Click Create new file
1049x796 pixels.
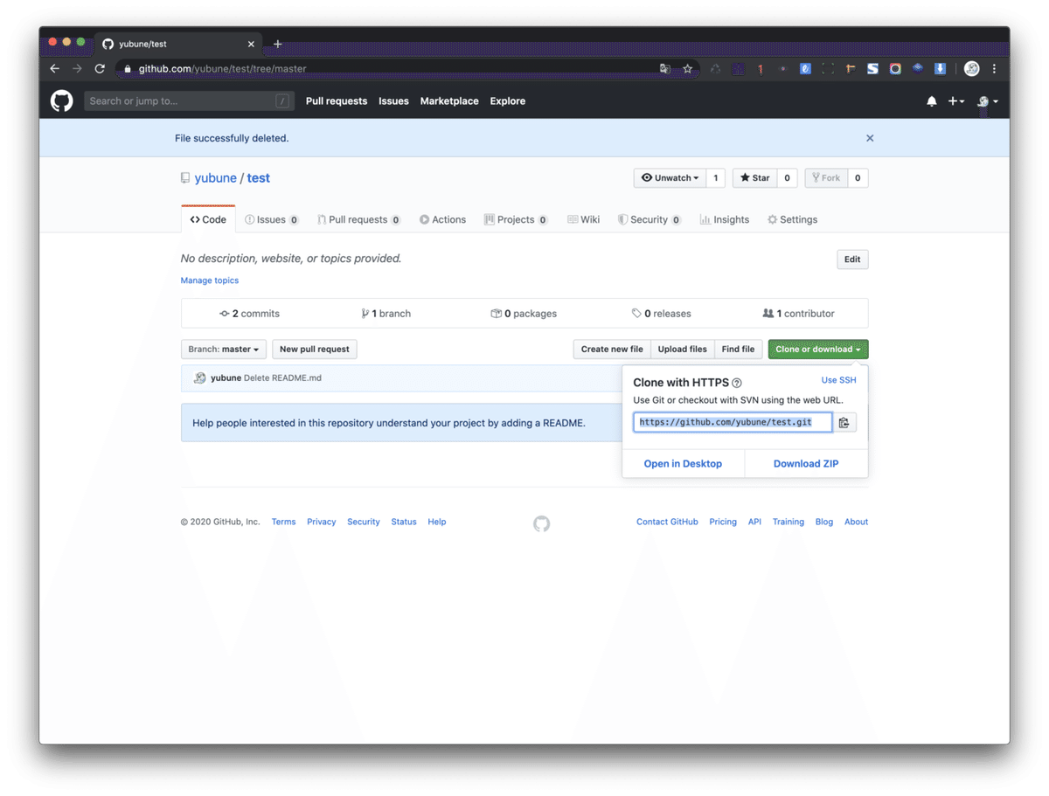612,350
